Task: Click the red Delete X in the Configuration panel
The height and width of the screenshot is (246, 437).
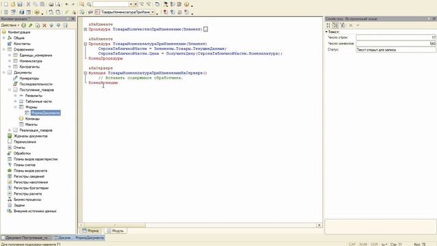Action: (x=44, y=25)
